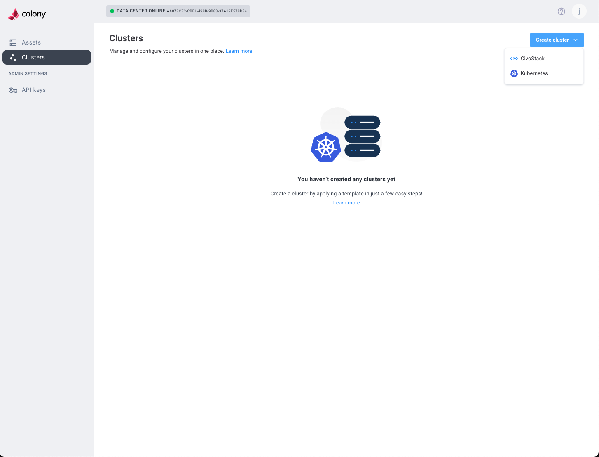Click Learn more under empty state message
599x457 pixels.
[x=346, y=203]
